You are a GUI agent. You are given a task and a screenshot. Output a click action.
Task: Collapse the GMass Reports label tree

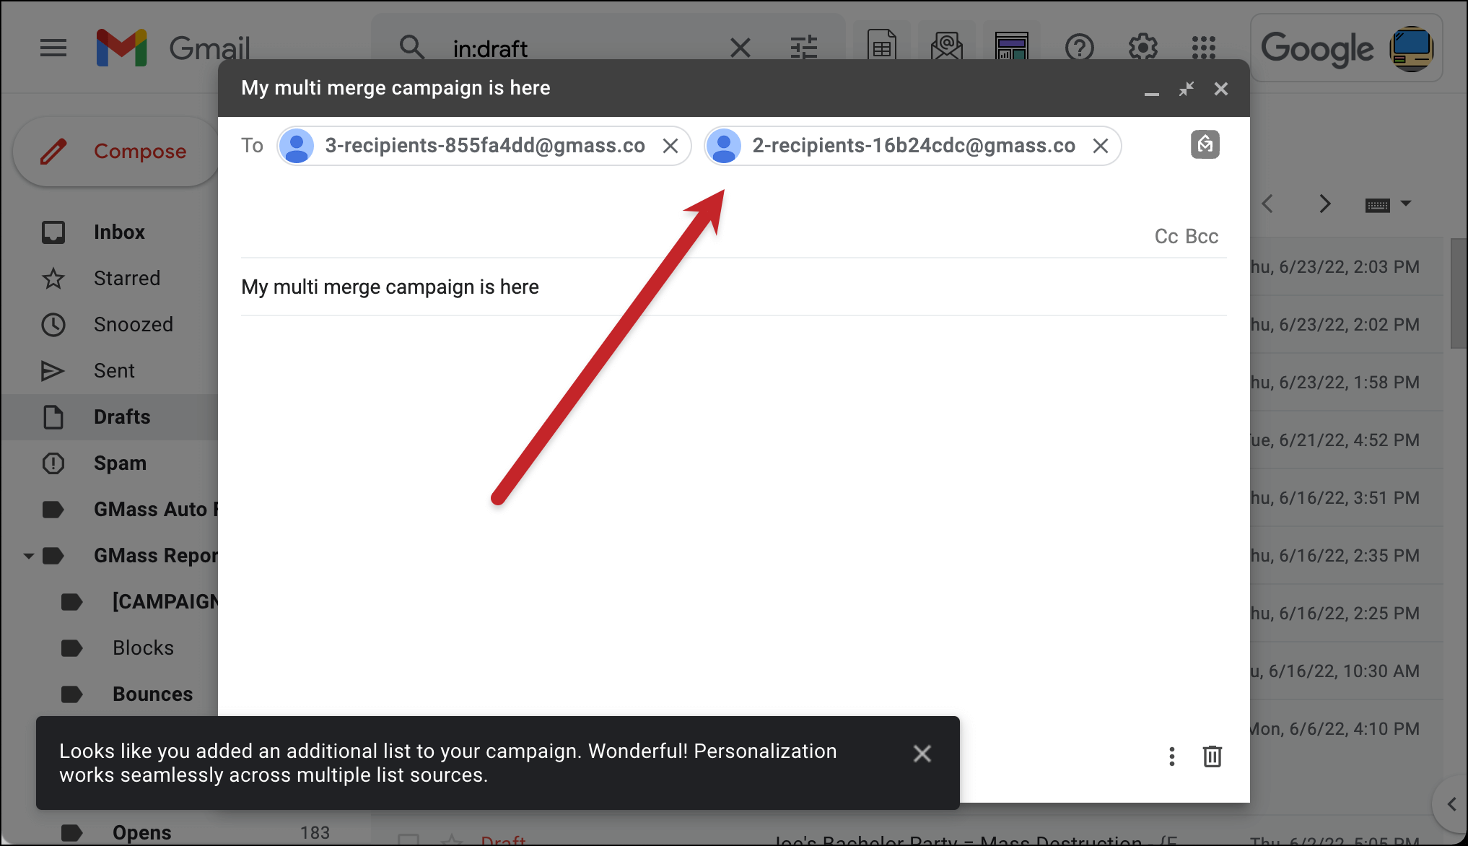(x=29, y=556)
